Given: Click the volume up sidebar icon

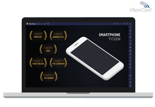Looking at the screenshot, I should (x=130, y=30).
